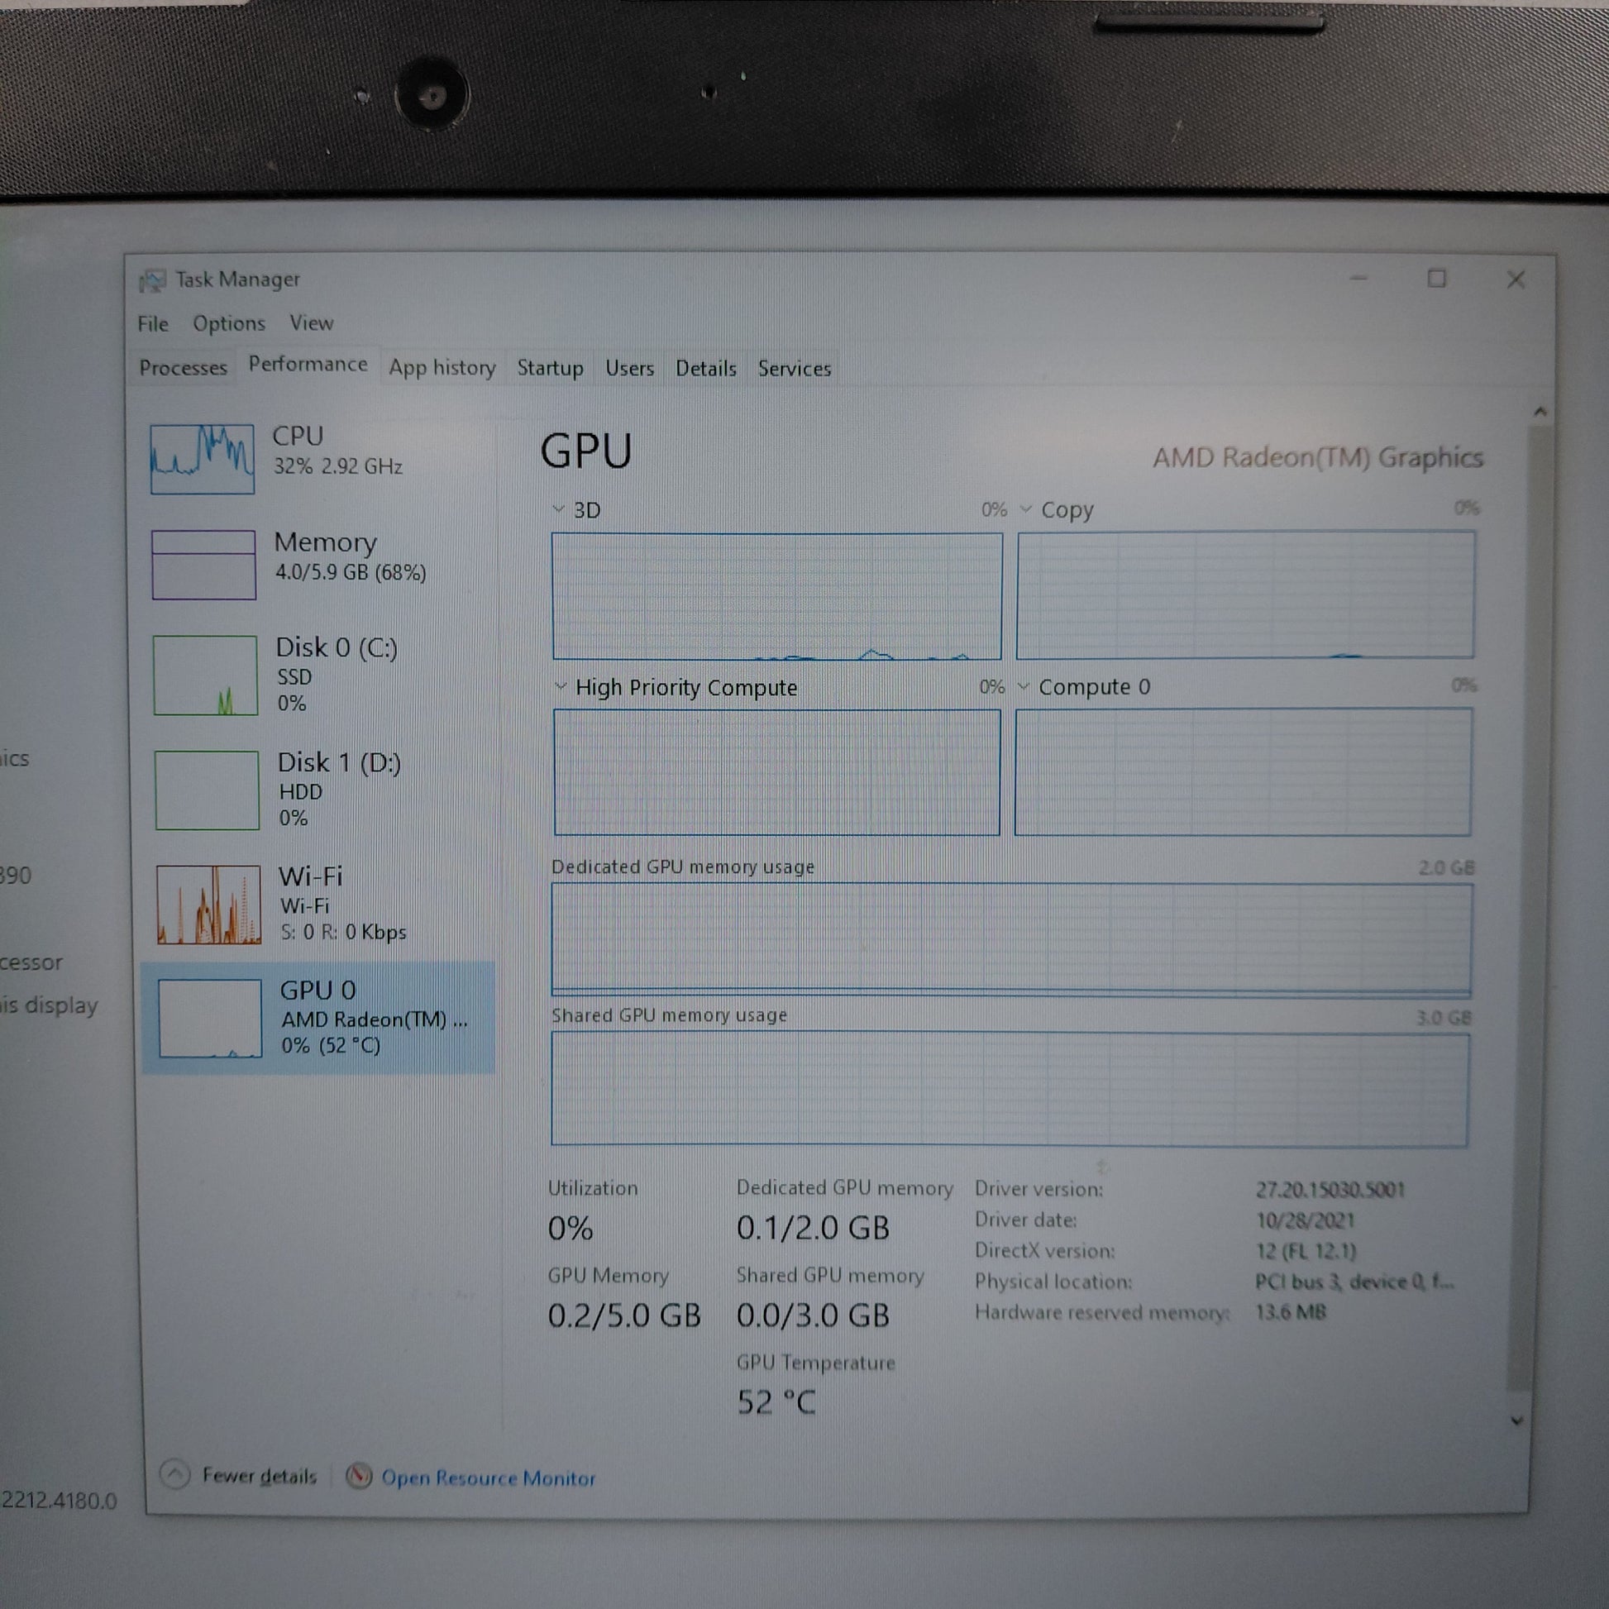Image resolution: width=1609 pixels, height=1609 pixels.
Task: Click the Fewer details button
Action: point(259,1476)
